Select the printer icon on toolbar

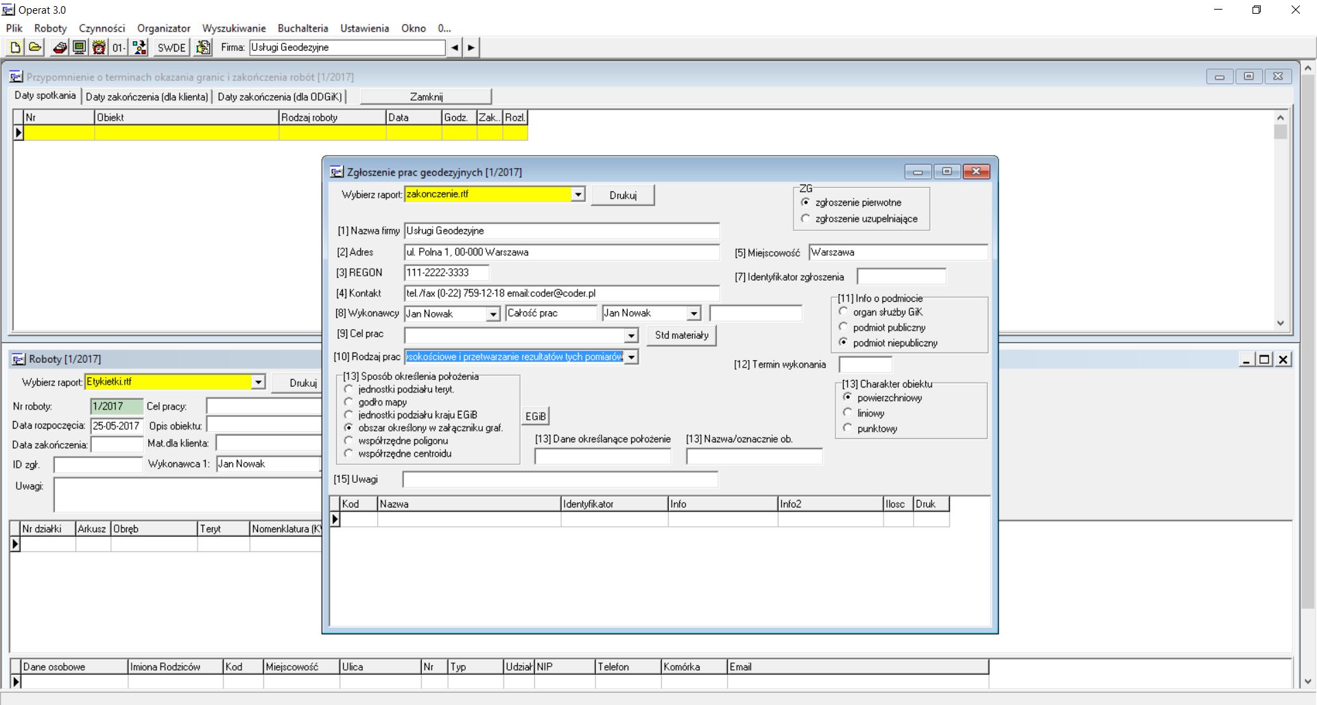click(59, 47)
